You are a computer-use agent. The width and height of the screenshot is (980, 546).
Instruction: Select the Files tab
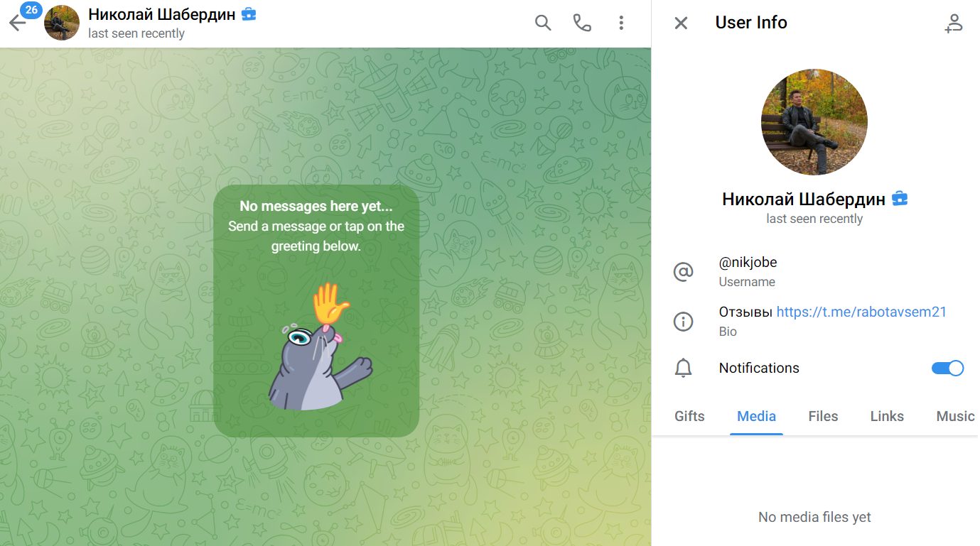tap(823, 416)
